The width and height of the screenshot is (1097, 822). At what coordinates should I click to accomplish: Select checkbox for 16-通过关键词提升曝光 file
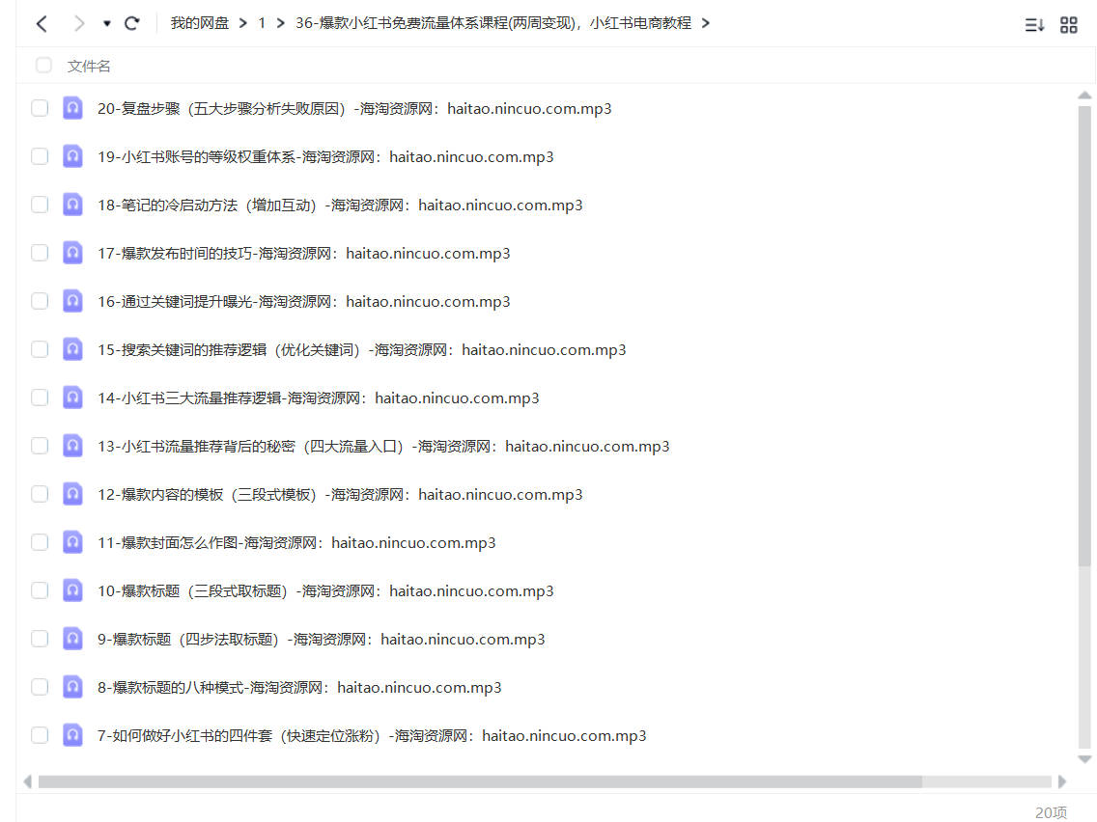(x=40, y=301)
